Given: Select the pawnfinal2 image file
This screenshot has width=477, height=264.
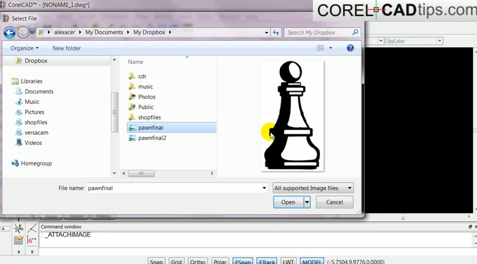Looking at the screenshot, I should point(152,138).
